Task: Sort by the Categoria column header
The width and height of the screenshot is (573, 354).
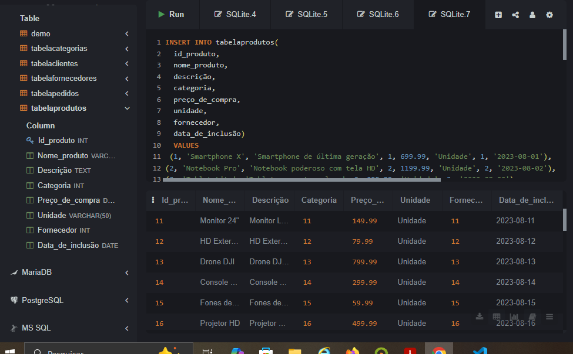Action: 319,200
